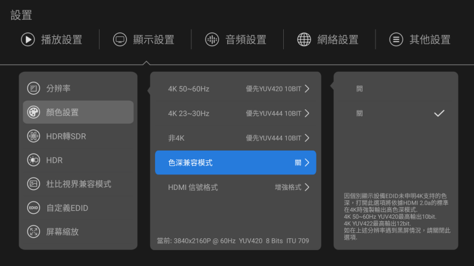Click the 關 value in 色深兼容模式 row
This screenshot has width=474, height=266.
[298, 163]
